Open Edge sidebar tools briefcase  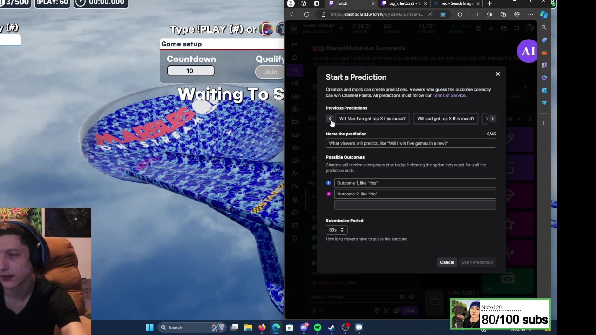(x=544, y=53)
